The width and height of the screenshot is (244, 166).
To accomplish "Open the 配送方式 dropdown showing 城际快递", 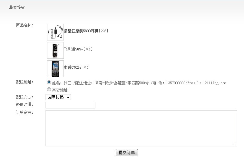I will [58, 97].
